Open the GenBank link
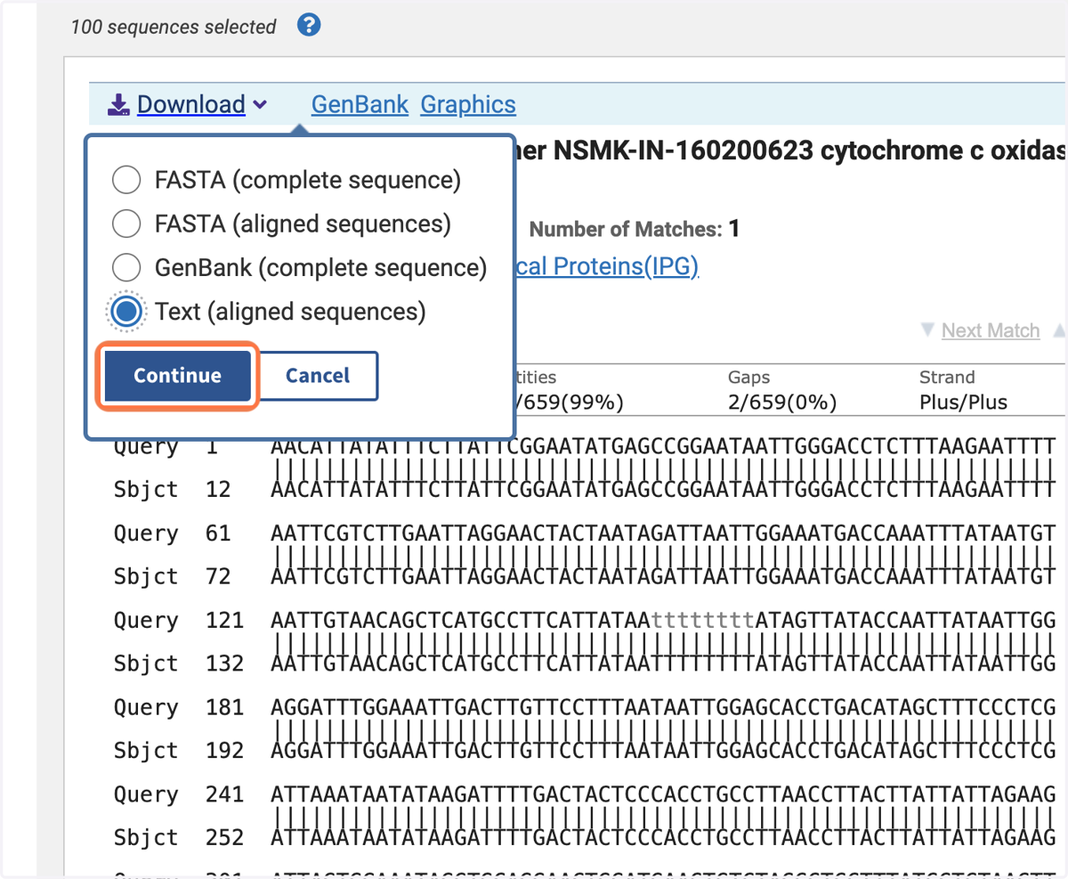The width and height of the screenshot is (1068, 879). 360,105
